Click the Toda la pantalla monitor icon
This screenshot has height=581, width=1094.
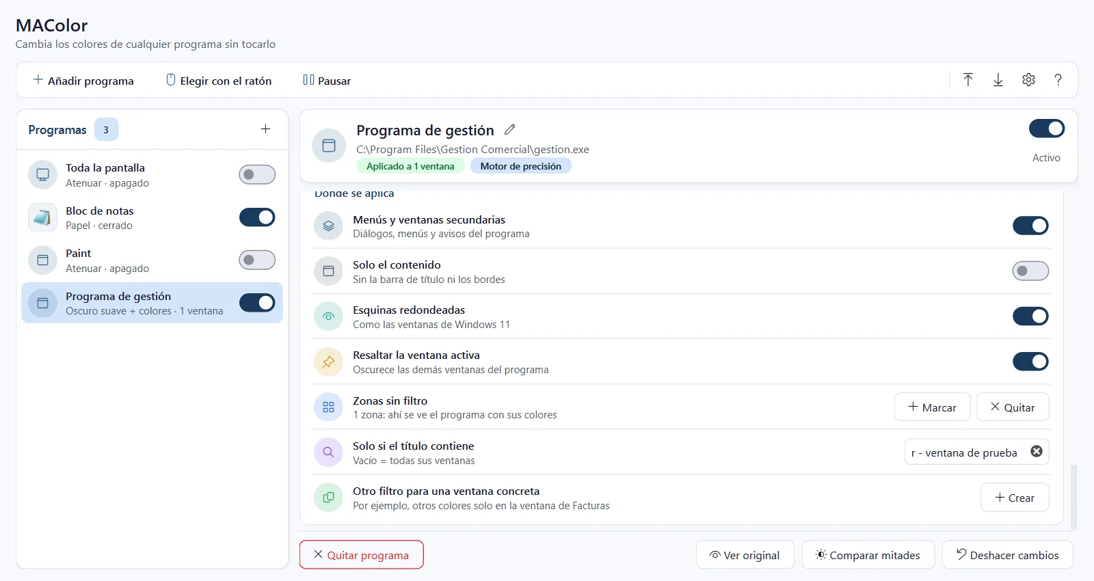(x=42, y=174)
